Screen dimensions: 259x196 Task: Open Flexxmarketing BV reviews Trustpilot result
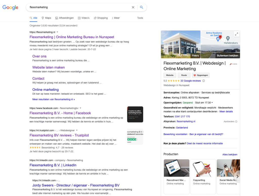[x=59, y=135]
